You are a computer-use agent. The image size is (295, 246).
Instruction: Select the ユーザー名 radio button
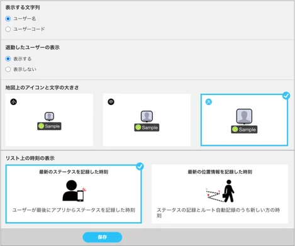point(8,19)
